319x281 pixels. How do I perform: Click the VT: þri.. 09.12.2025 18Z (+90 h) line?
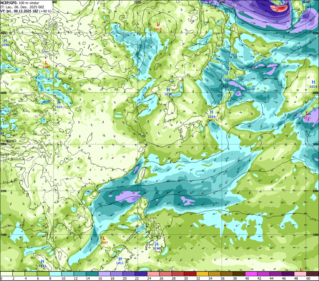(x=26, y=11)
